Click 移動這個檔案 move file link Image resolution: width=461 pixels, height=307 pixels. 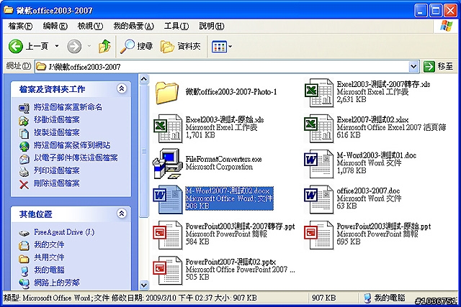(x=56, y=120)
